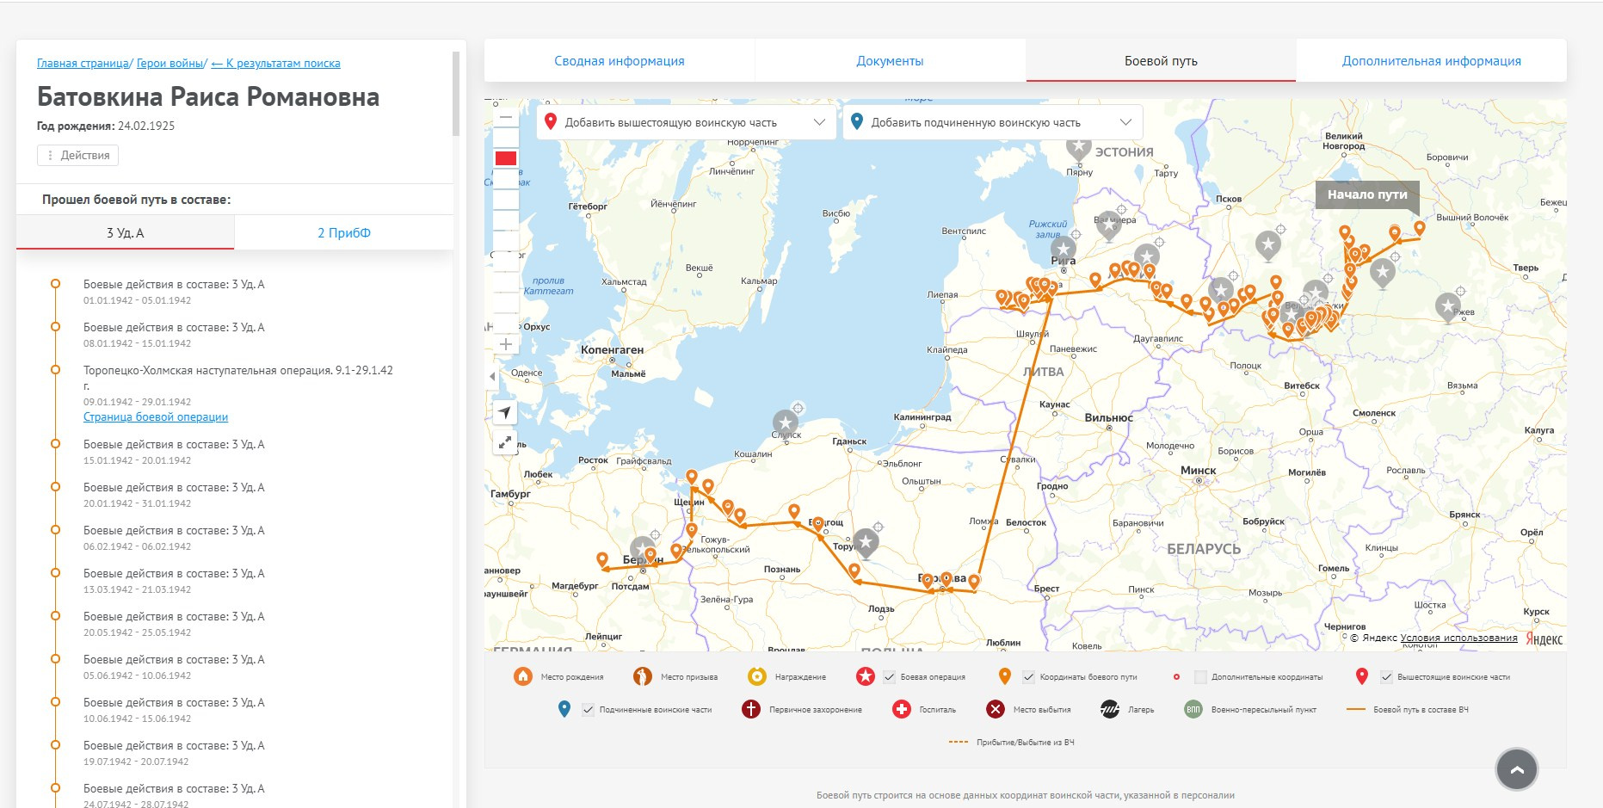The width and height of the screenshot is (1603, 808).
Task: Switch to 'Документы' tab
Action: (x=890, y=61)
